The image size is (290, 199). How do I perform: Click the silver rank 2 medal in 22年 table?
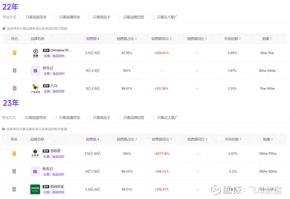[x=14, y=70]
